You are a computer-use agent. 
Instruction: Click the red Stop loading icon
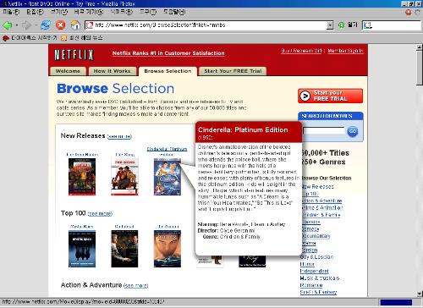pyautogui.click(x=60, y=25)
